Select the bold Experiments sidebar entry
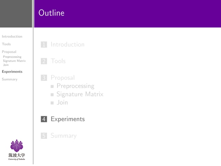Image resolution: width=221 pixels, height=166 pixels. 12,72
